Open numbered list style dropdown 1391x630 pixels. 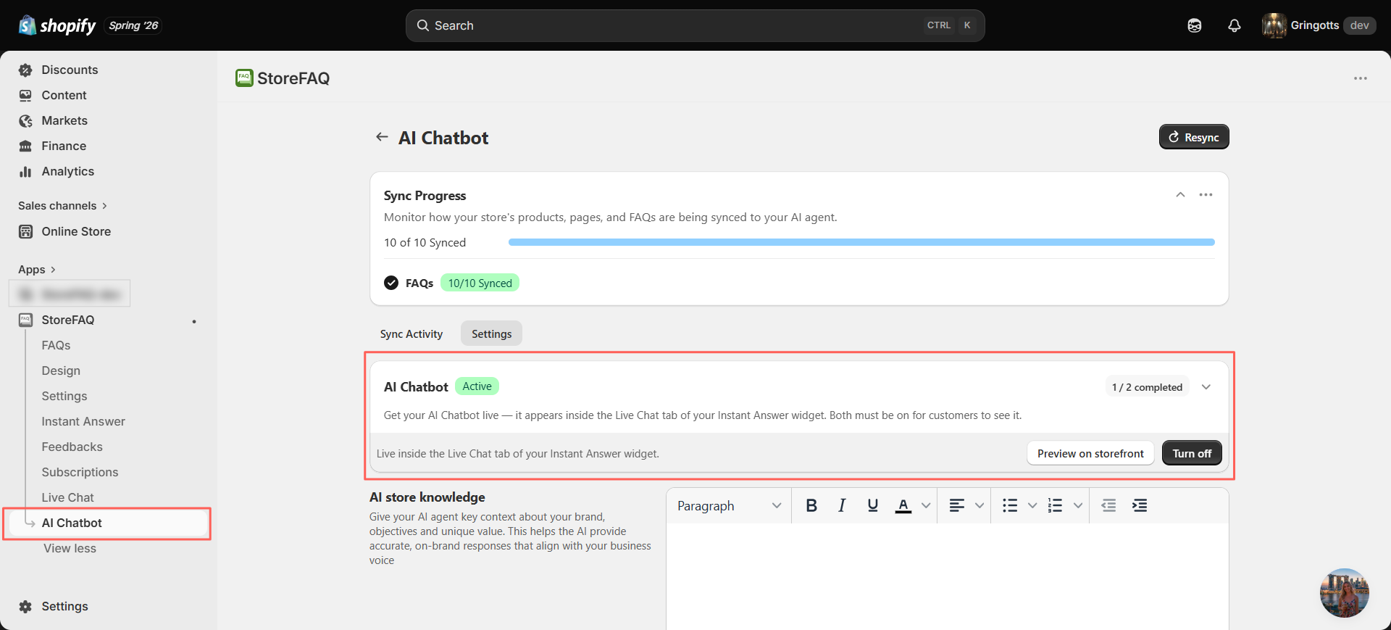point(1078,505)
